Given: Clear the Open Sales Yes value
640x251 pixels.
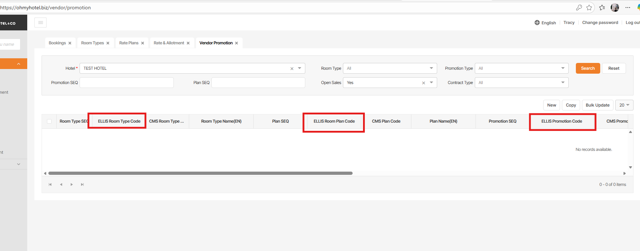Looking at the screenshot, I should coord(424,83).
